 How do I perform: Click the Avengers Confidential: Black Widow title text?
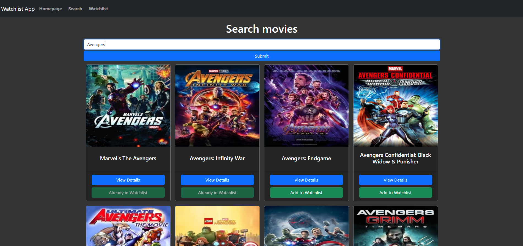coord(395,158)
